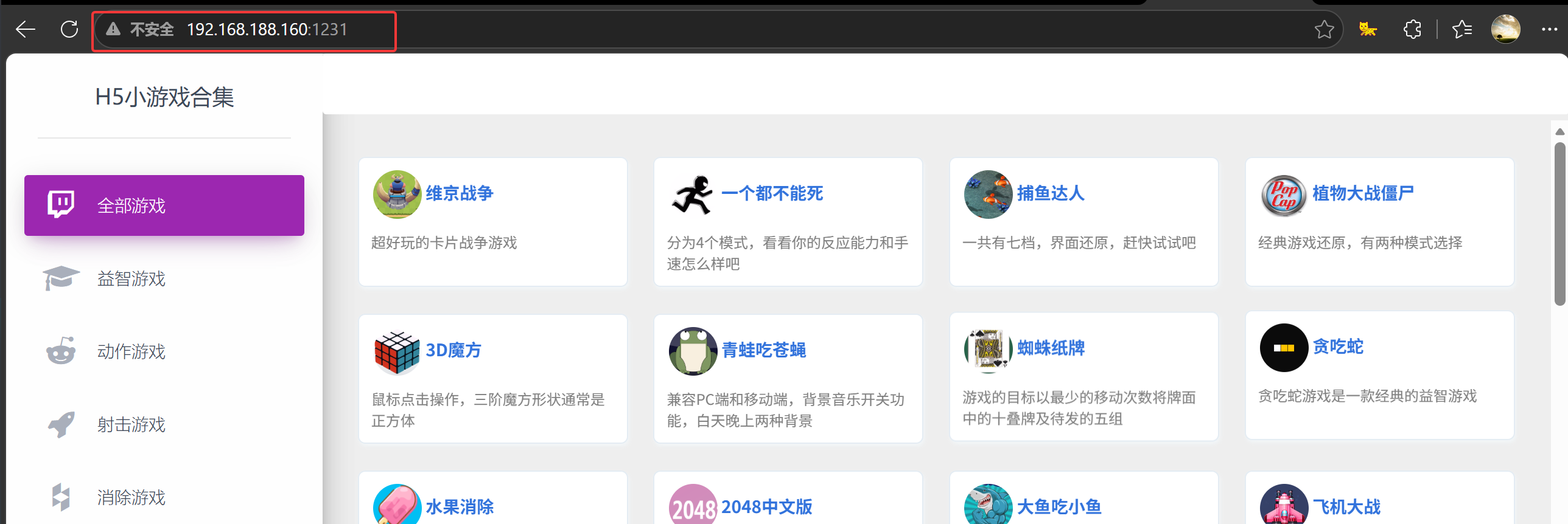
Task: Bookmark this page with the star icon
Action: pos(1324,29)
